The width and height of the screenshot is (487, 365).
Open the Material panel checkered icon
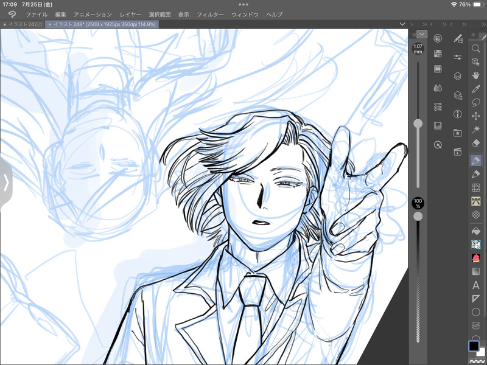tap(438, 54)
